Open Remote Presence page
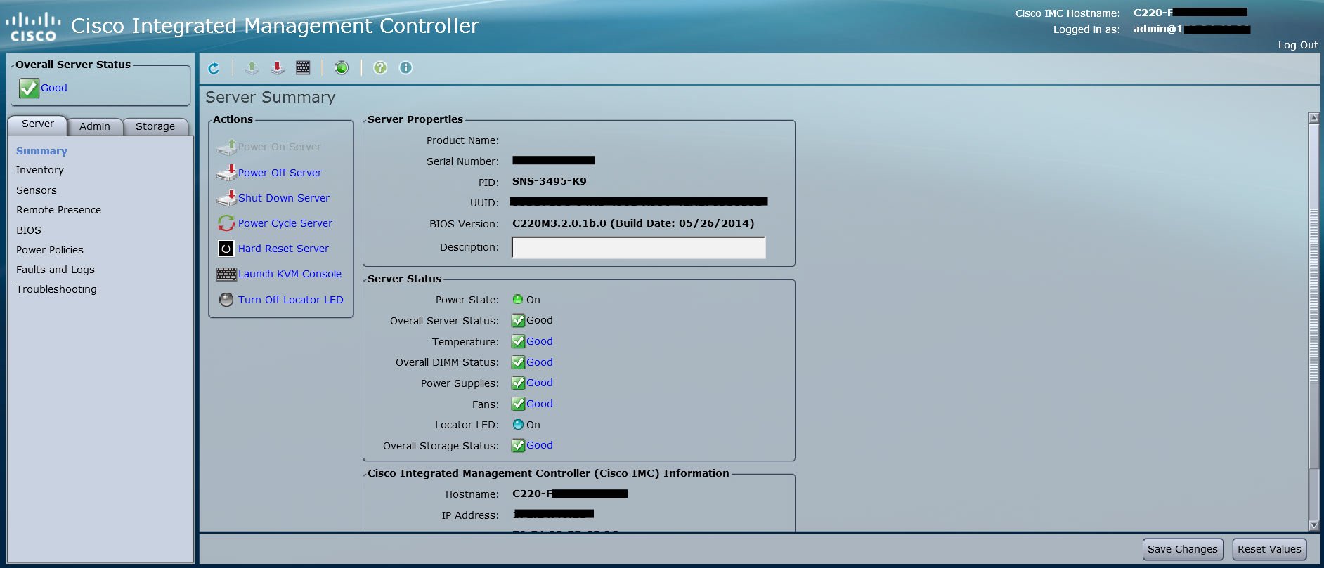This screenshot has height=568, width=1324. [58, 210]
